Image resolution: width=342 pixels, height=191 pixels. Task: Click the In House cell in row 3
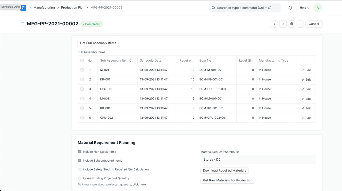click(276, 89)
